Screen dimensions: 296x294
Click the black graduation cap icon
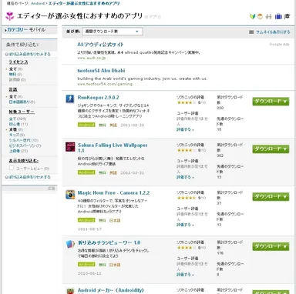tap(287, 17)
